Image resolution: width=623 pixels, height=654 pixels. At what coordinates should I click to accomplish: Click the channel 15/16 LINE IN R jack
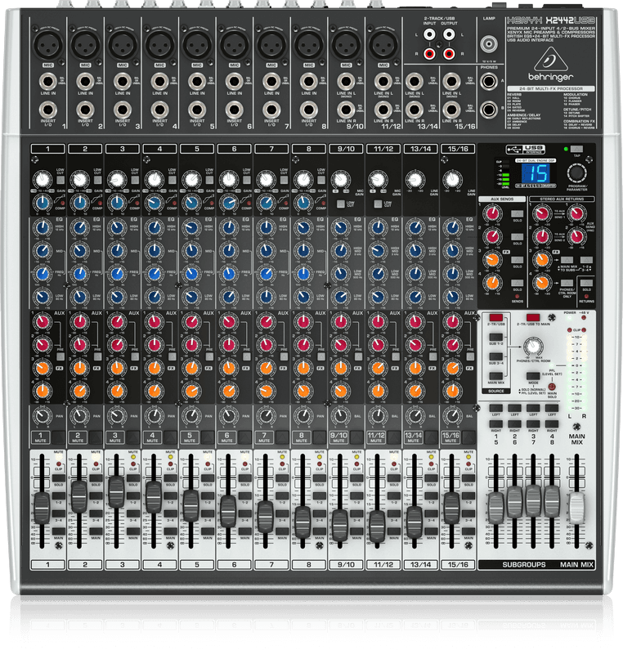[x=451, y=110]
